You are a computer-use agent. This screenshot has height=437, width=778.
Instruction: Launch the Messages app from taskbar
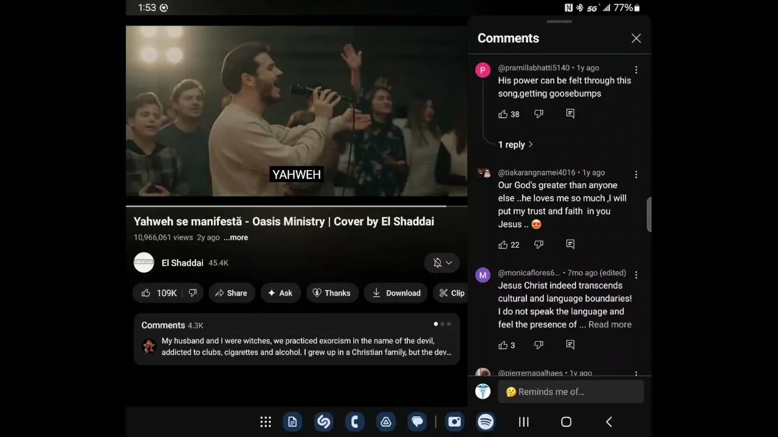tap(418, 422)
